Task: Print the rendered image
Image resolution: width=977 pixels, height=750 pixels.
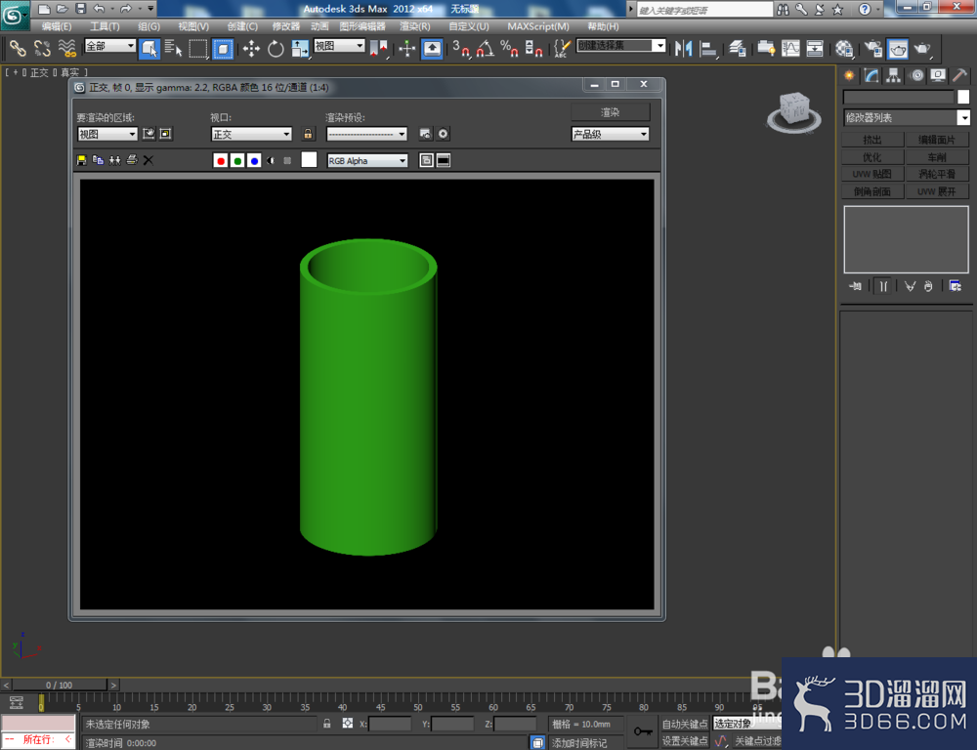Action: tap(132, 160)
